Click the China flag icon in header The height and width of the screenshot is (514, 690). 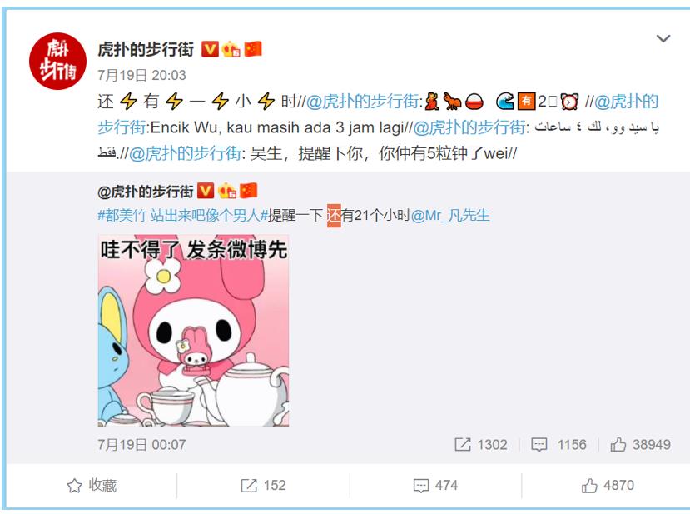coord(253,49)
